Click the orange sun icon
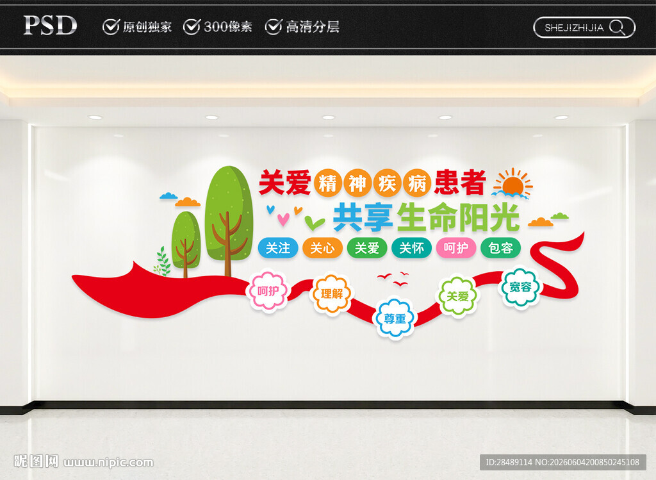The width and height of the screenshot is (656, 480). [512, 183]
